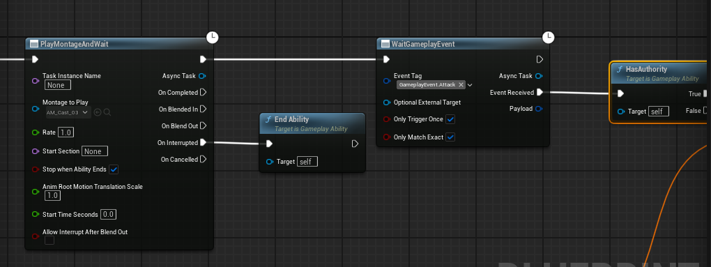
Task: Select the PlayMontageAndWait node title
Action: [x=75, y=44]
